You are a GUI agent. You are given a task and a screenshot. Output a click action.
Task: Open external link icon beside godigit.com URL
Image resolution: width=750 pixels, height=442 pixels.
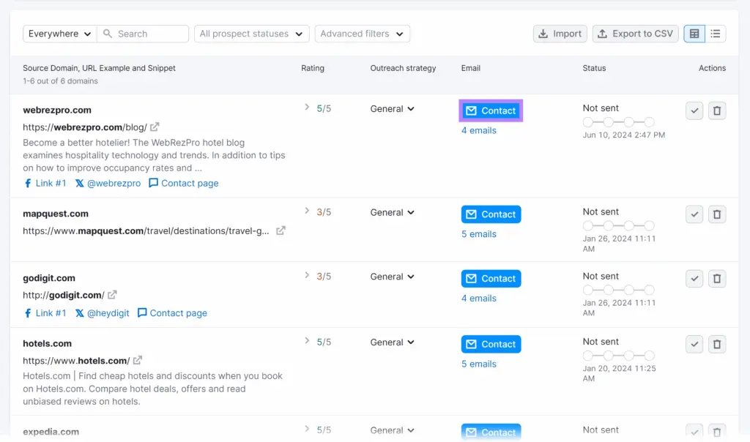(x=112, y=295)
